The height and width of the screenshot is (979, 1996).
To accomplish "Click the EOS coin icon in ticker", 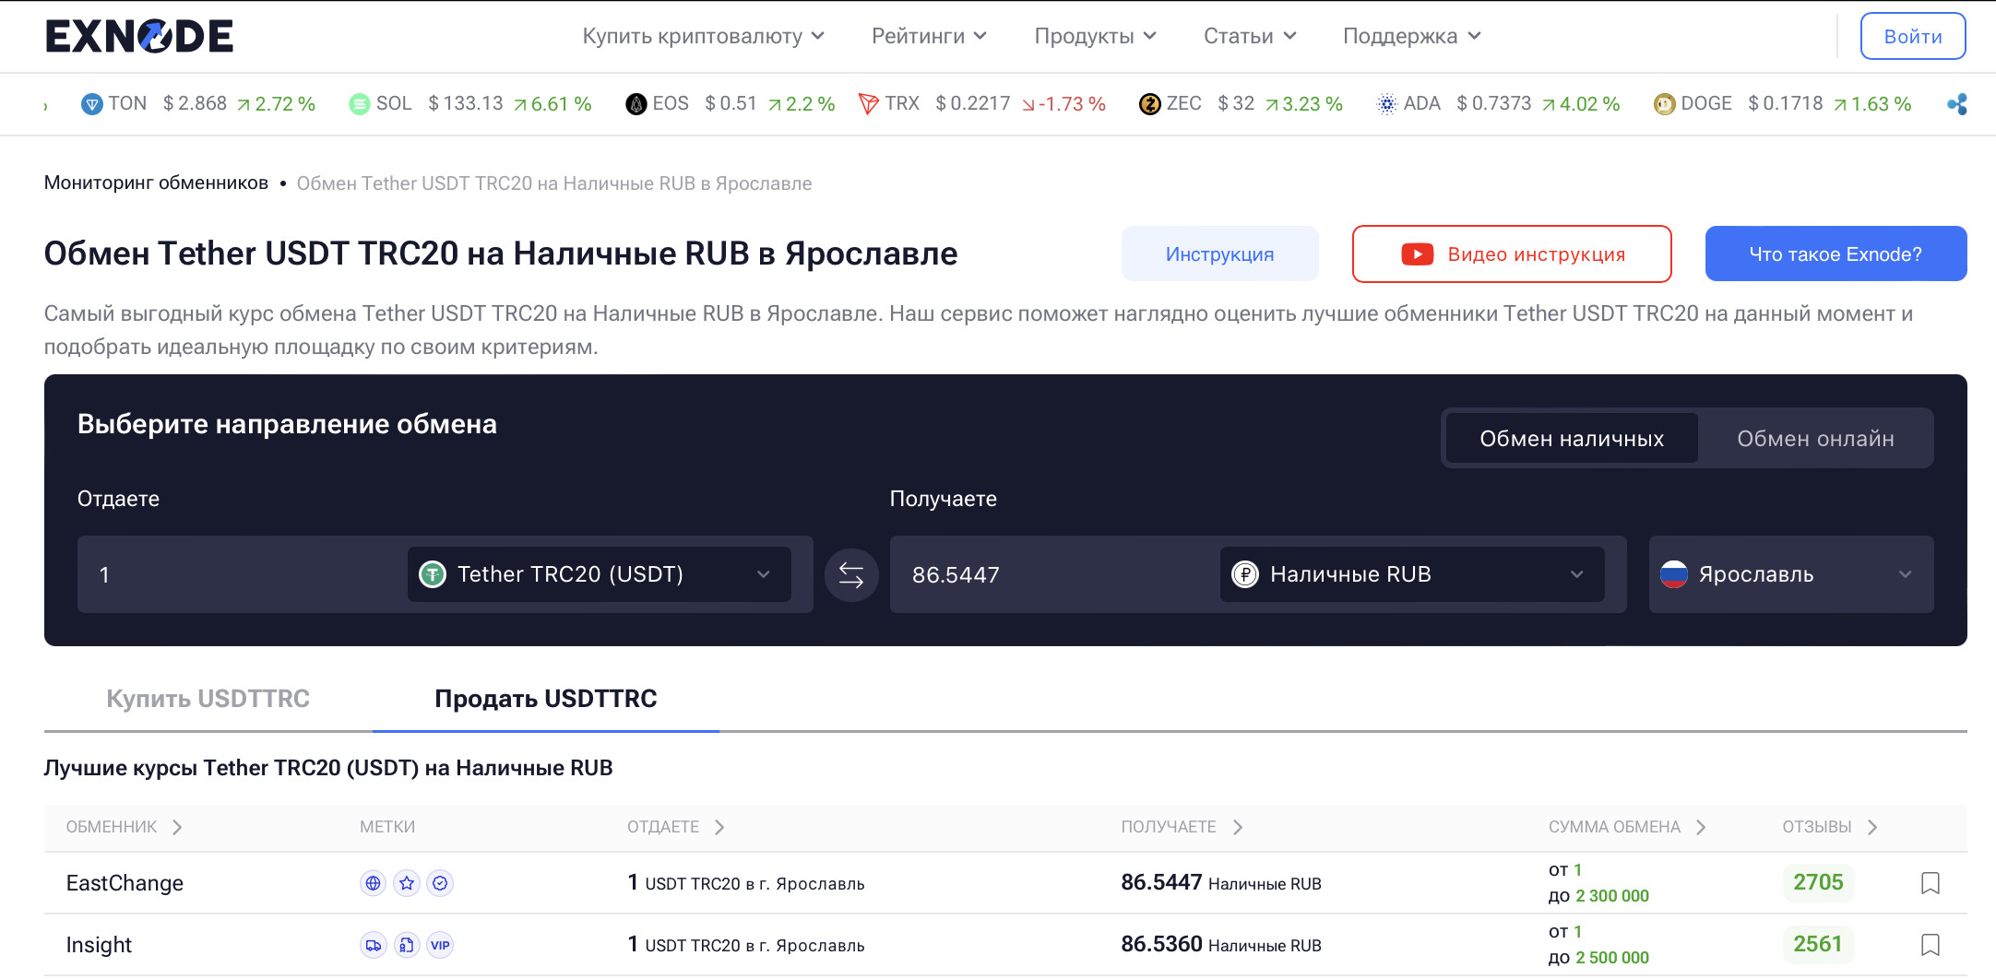I will (636, 104).
